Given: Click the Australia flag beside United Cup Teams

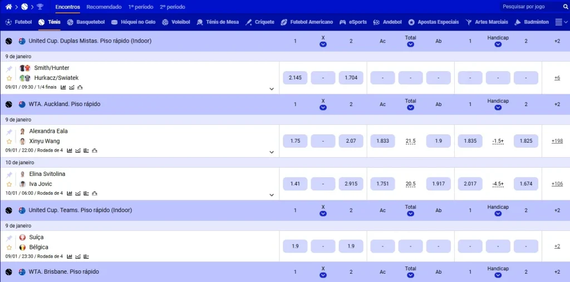Looking at the screenshot, I should (22, 210).
